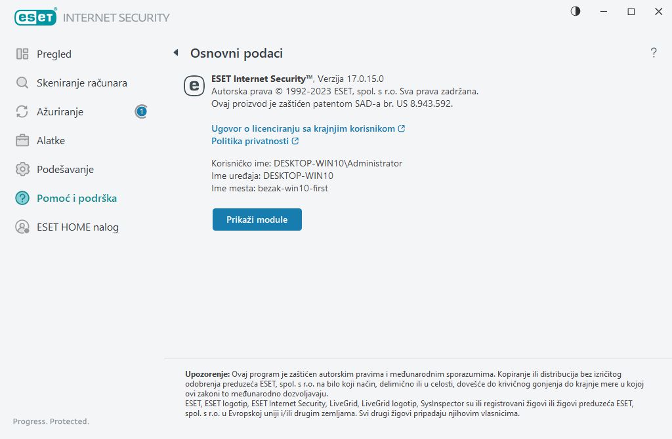
Task: Open the Politika privatnosti link
Action: [x=250, y=141]
